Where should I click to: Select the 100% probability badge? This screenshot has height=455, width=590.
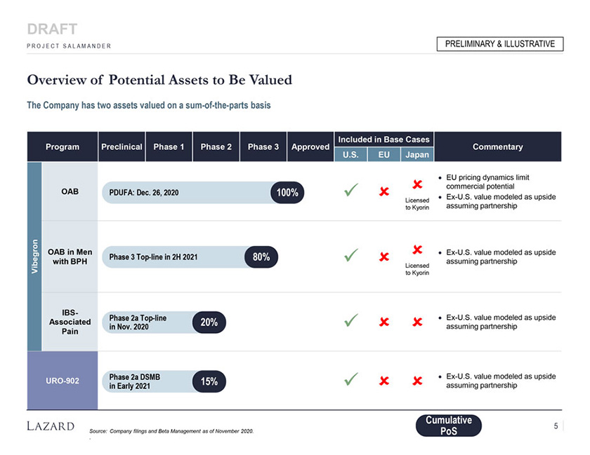coord(287,192)
